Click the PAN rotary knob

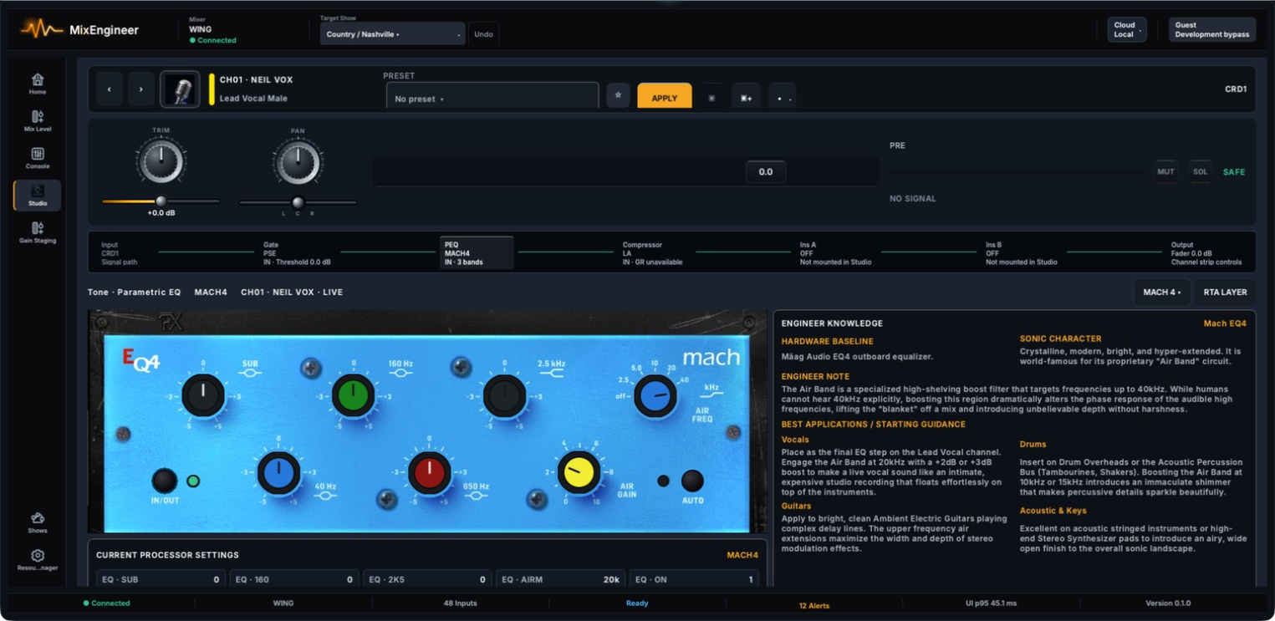coord(298,162)
